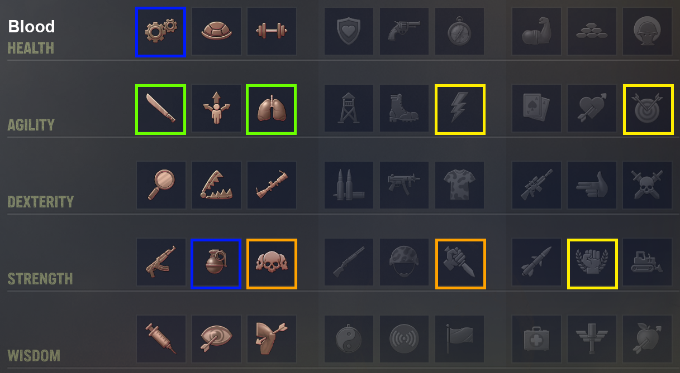Image resolution: width=680 pixels, height=373 pixels.
Task: Pick the eye pierced by arrow perk
Action: pyautogui.click(x=216, y=339)
